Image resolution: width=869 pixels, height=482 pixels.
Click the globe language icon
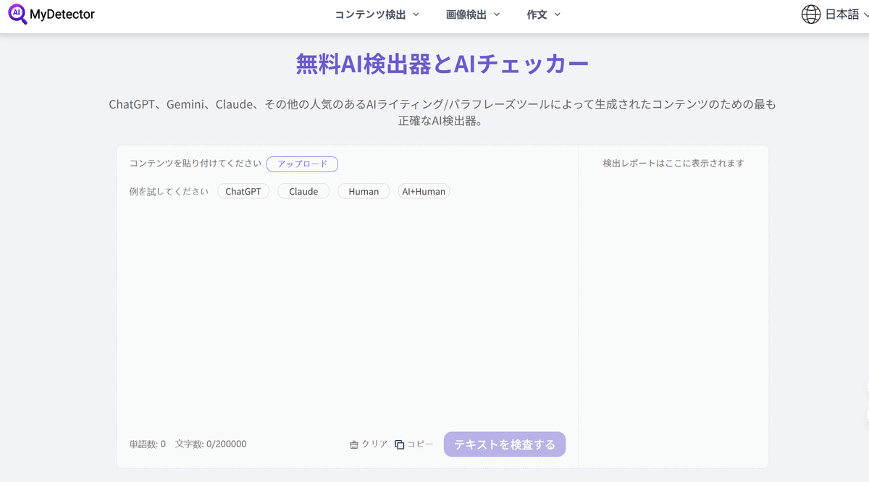pyautogui.click(x=810, y=14)
